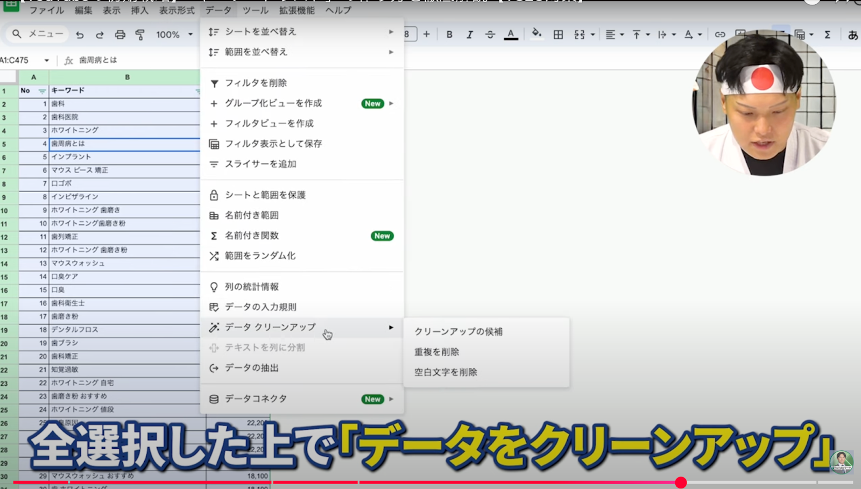
Task: Toggle bold text formatting
Action: click(449, 34)
